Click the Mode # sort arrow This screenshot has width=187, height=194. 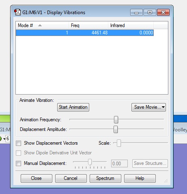click(x=40, y=25)
